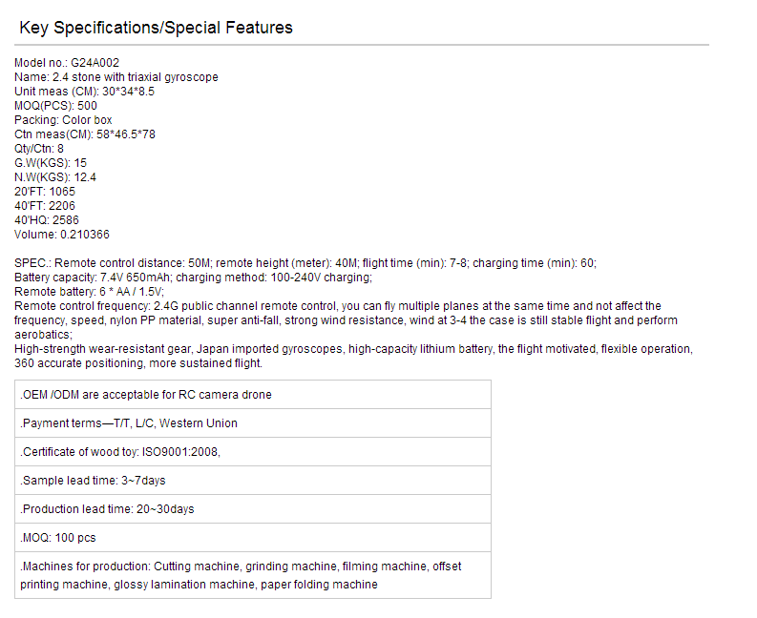Viewport: 757px width, 618px height.
Task: Click the Machines for production row
Action: [x=253, y=575]
